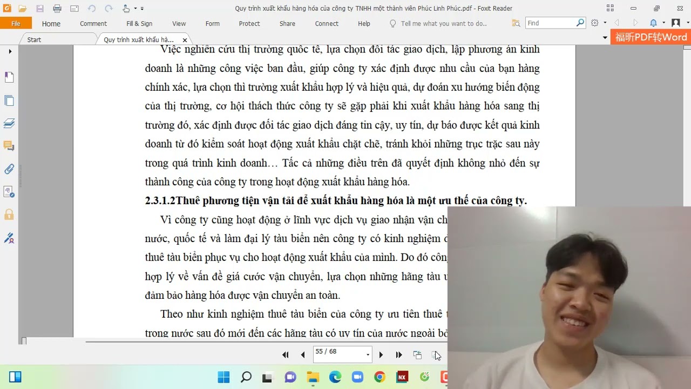Open a file with the folder icon
Screen dimensions: 691x389
pos(23,9)
